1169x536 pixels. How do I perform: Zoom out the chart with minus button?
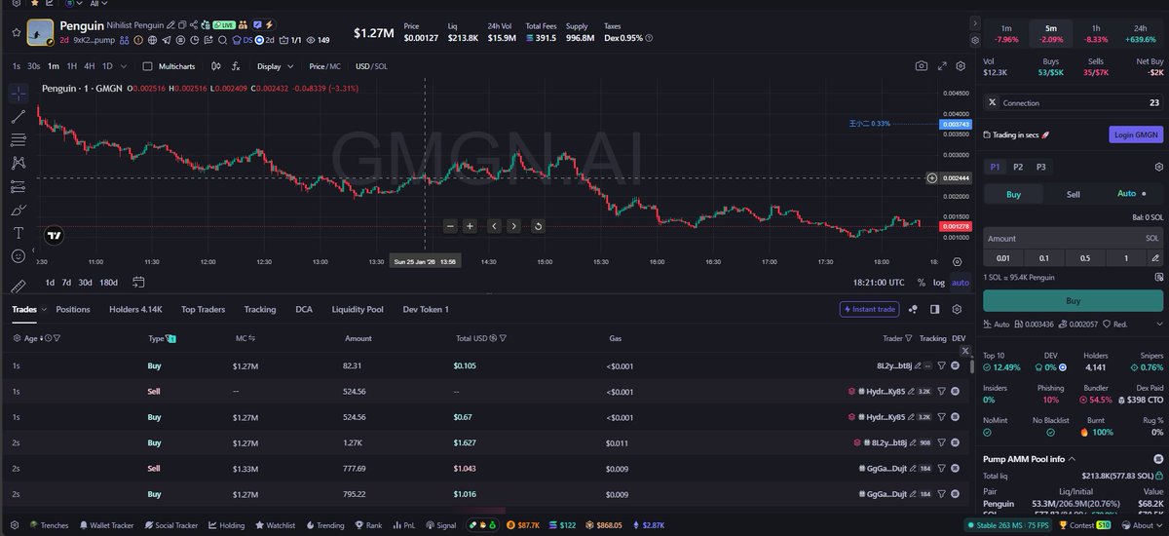point(450,226)
